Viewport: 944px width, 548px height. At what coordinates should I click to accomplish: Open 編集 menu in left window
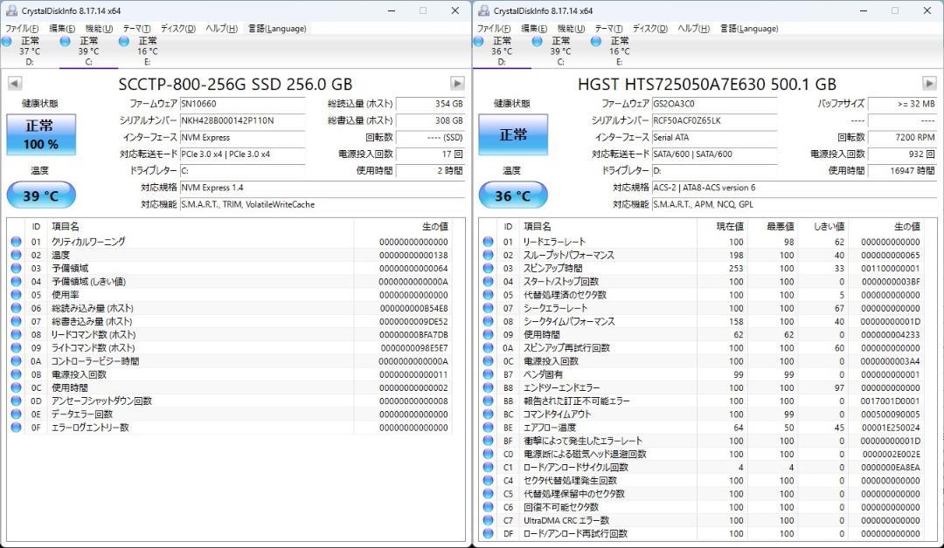coord(62,28)
